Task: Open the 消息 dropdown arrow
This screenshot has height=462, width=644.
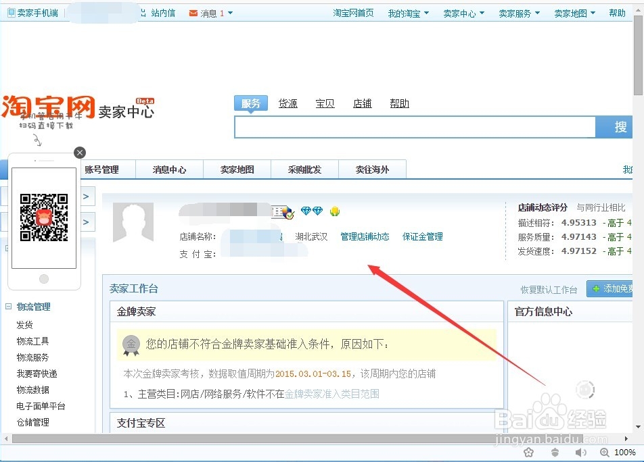Action: coord(231,13)
